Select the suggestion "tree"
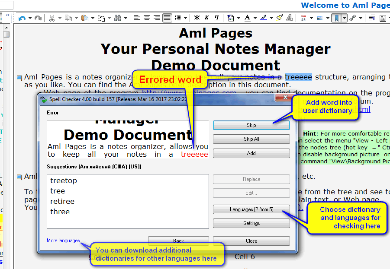The image size is (390, 269). [58, 191]
